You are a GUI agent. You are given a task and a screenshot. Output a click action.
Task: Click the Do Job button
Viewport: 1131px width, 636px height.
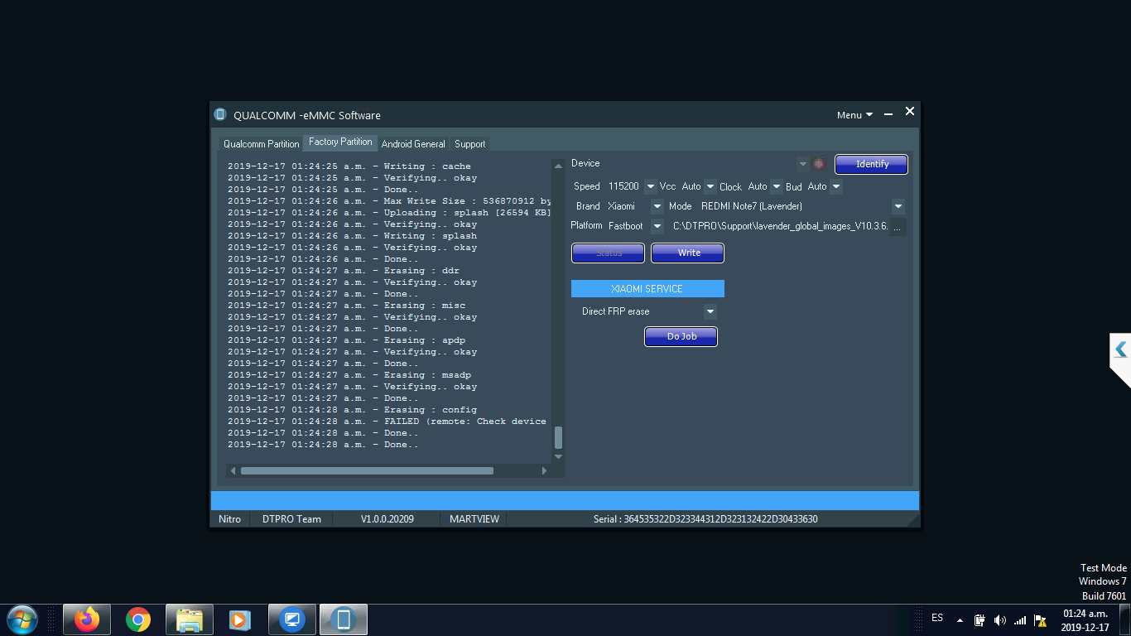click(x=681, y=336)
